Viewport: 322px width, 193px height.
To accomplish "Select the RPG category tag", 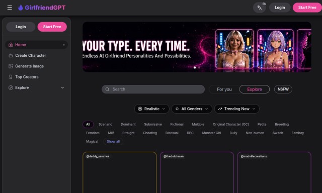I will tap(190, 133).
